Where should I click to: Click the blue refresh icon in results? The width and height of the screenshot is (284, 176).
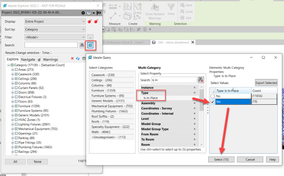coord(78,59)
